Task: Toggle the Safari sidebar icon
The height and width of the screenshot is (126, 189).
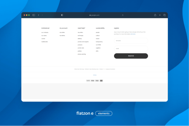Action: coord(34,15)
